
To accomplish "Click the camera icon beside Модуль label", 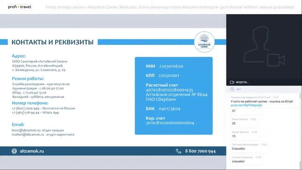I will pyautogui.click(x=232, y=82).
